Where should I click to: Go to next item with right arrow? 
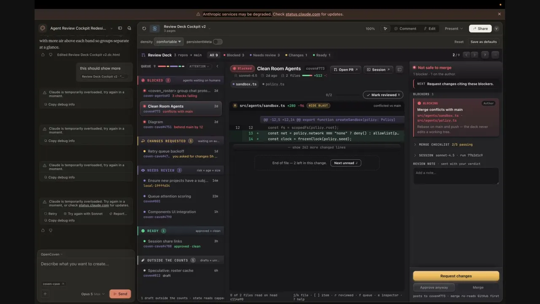tap(474, 55)
